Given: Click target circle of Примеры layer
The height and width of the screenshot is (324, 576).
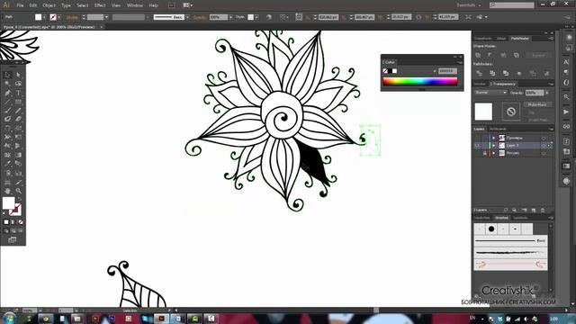Looking at the screenshot, I should 544,138.
